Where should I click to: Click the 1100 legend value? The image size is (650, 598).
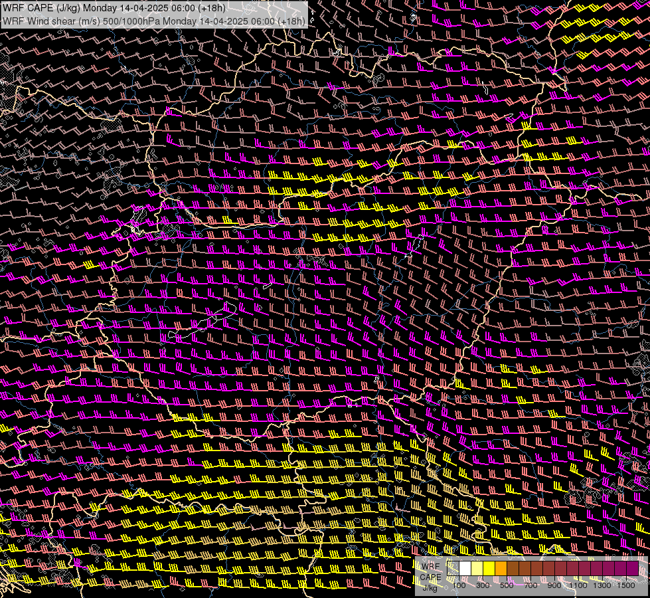(578, 585)
